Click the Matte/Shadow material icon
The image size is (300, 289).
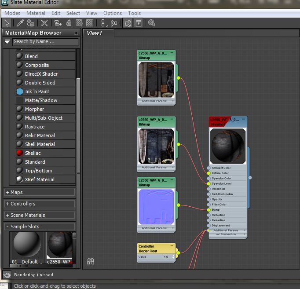click(x=19, y=100)
